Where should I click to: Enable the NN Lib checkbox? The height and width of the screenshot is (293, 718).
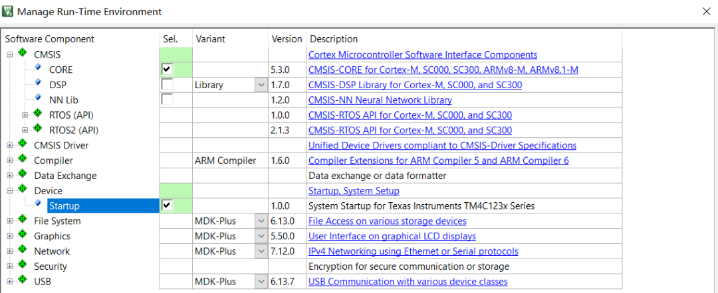pyautogui.click(x=167, y=99)
